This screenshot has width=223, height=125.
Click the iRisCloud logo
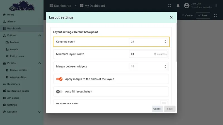pyautogui.click(x=22, y=6)
